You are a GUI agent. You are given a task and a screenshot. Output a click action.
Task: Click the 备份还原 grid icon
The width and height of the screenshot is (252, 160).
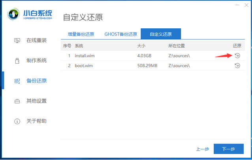point(17,81)
